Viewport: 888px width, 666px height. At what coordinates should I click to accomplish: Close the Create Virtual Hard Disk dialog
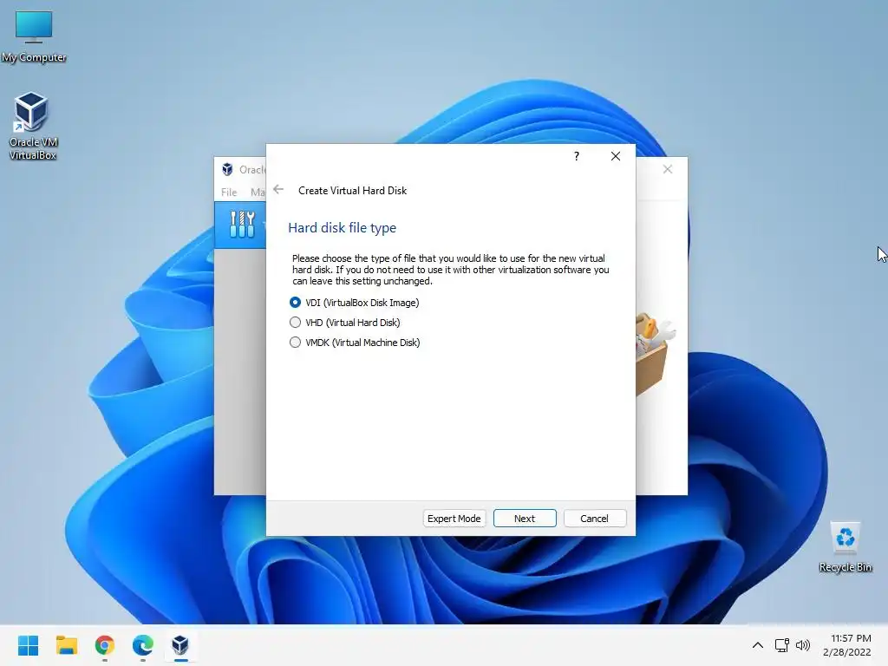(616, 156)
